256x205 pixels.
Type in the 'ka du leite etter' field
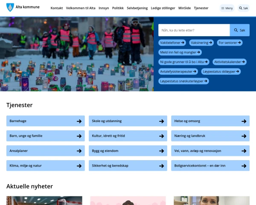click(x=194, y=30)
